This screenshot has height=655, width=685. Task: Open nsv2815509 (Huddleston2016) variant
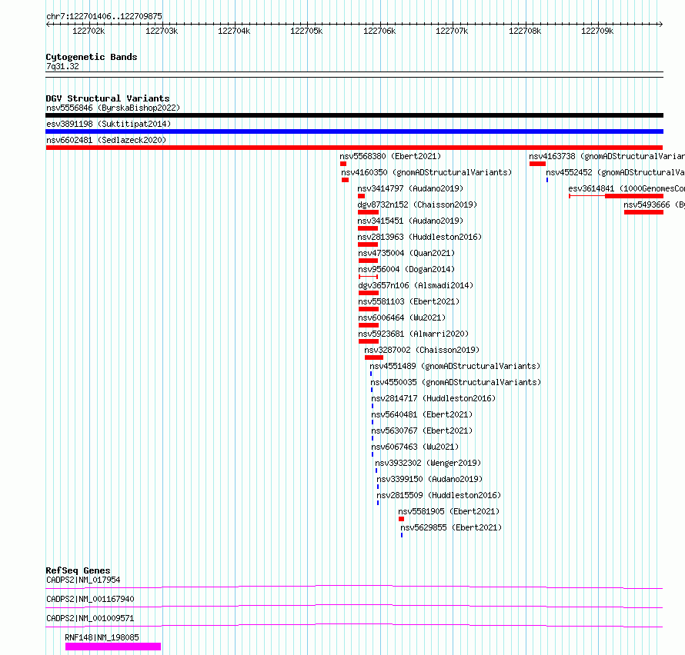pyautogui.click(x=439, y=495)
